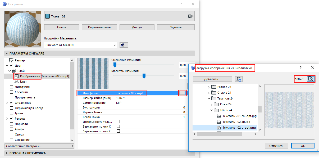Screen dimensions: 319x158
Task: Open Соответствие Настроек popup menu
Action: (x=39, y=146)
